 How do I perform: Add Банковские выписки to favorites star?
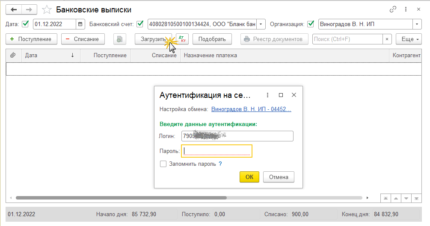tap(47, 10)
